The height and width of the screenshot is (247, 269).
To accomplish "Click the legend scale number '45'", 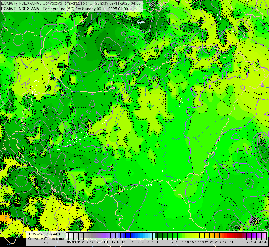I will click(x=266, y=242).
